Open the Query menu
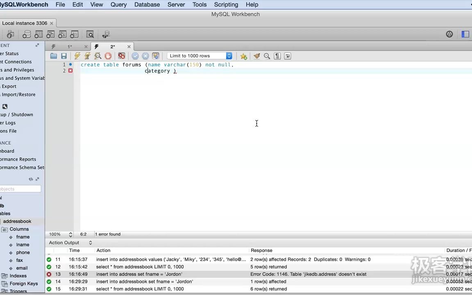472x295 pixels. [118, 5]
